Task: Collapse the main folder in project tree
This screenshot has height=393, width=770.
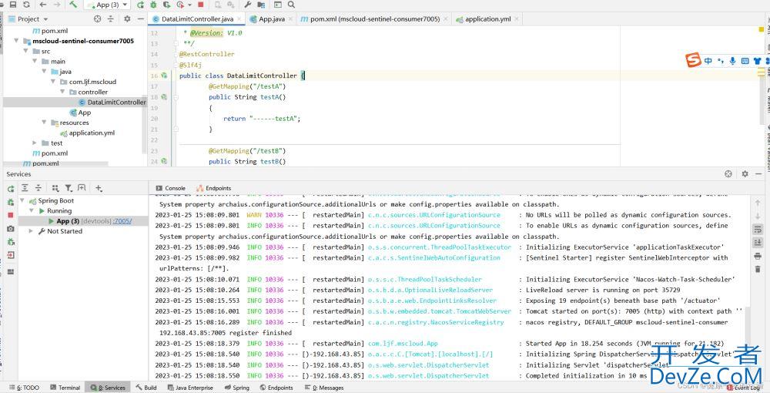Action: click(35, 62)
